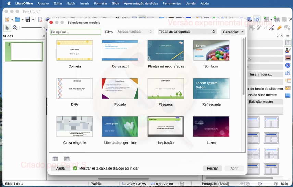Click the Shapes toolbar icon near globe

pos(257,19)
